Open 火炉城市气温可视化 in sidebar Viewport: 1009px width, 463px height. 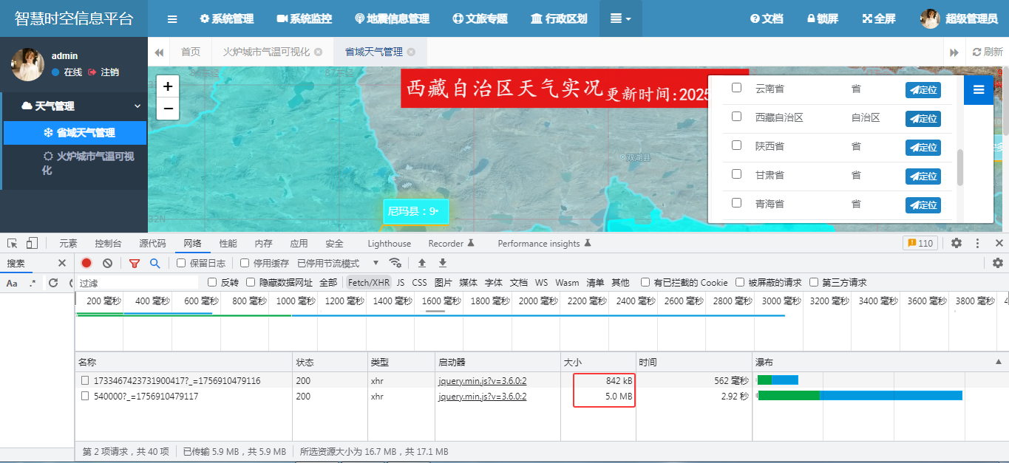coord(88,163)
